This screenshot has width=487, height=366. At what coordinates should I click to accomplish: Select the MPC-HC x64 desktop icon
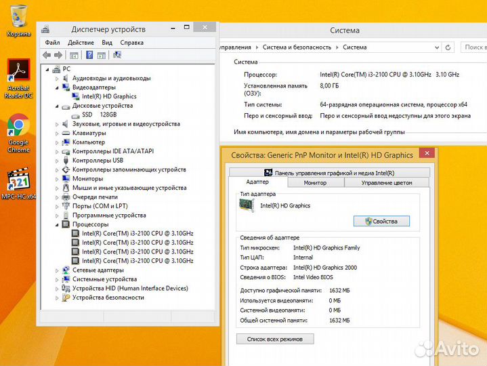pos(18,183)
